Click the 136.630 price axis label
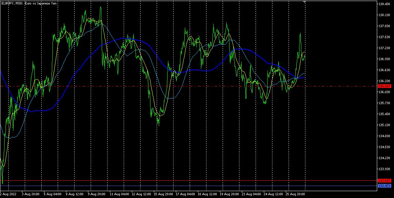This screenshot has width=394, height=198. (x=384, y=70)
